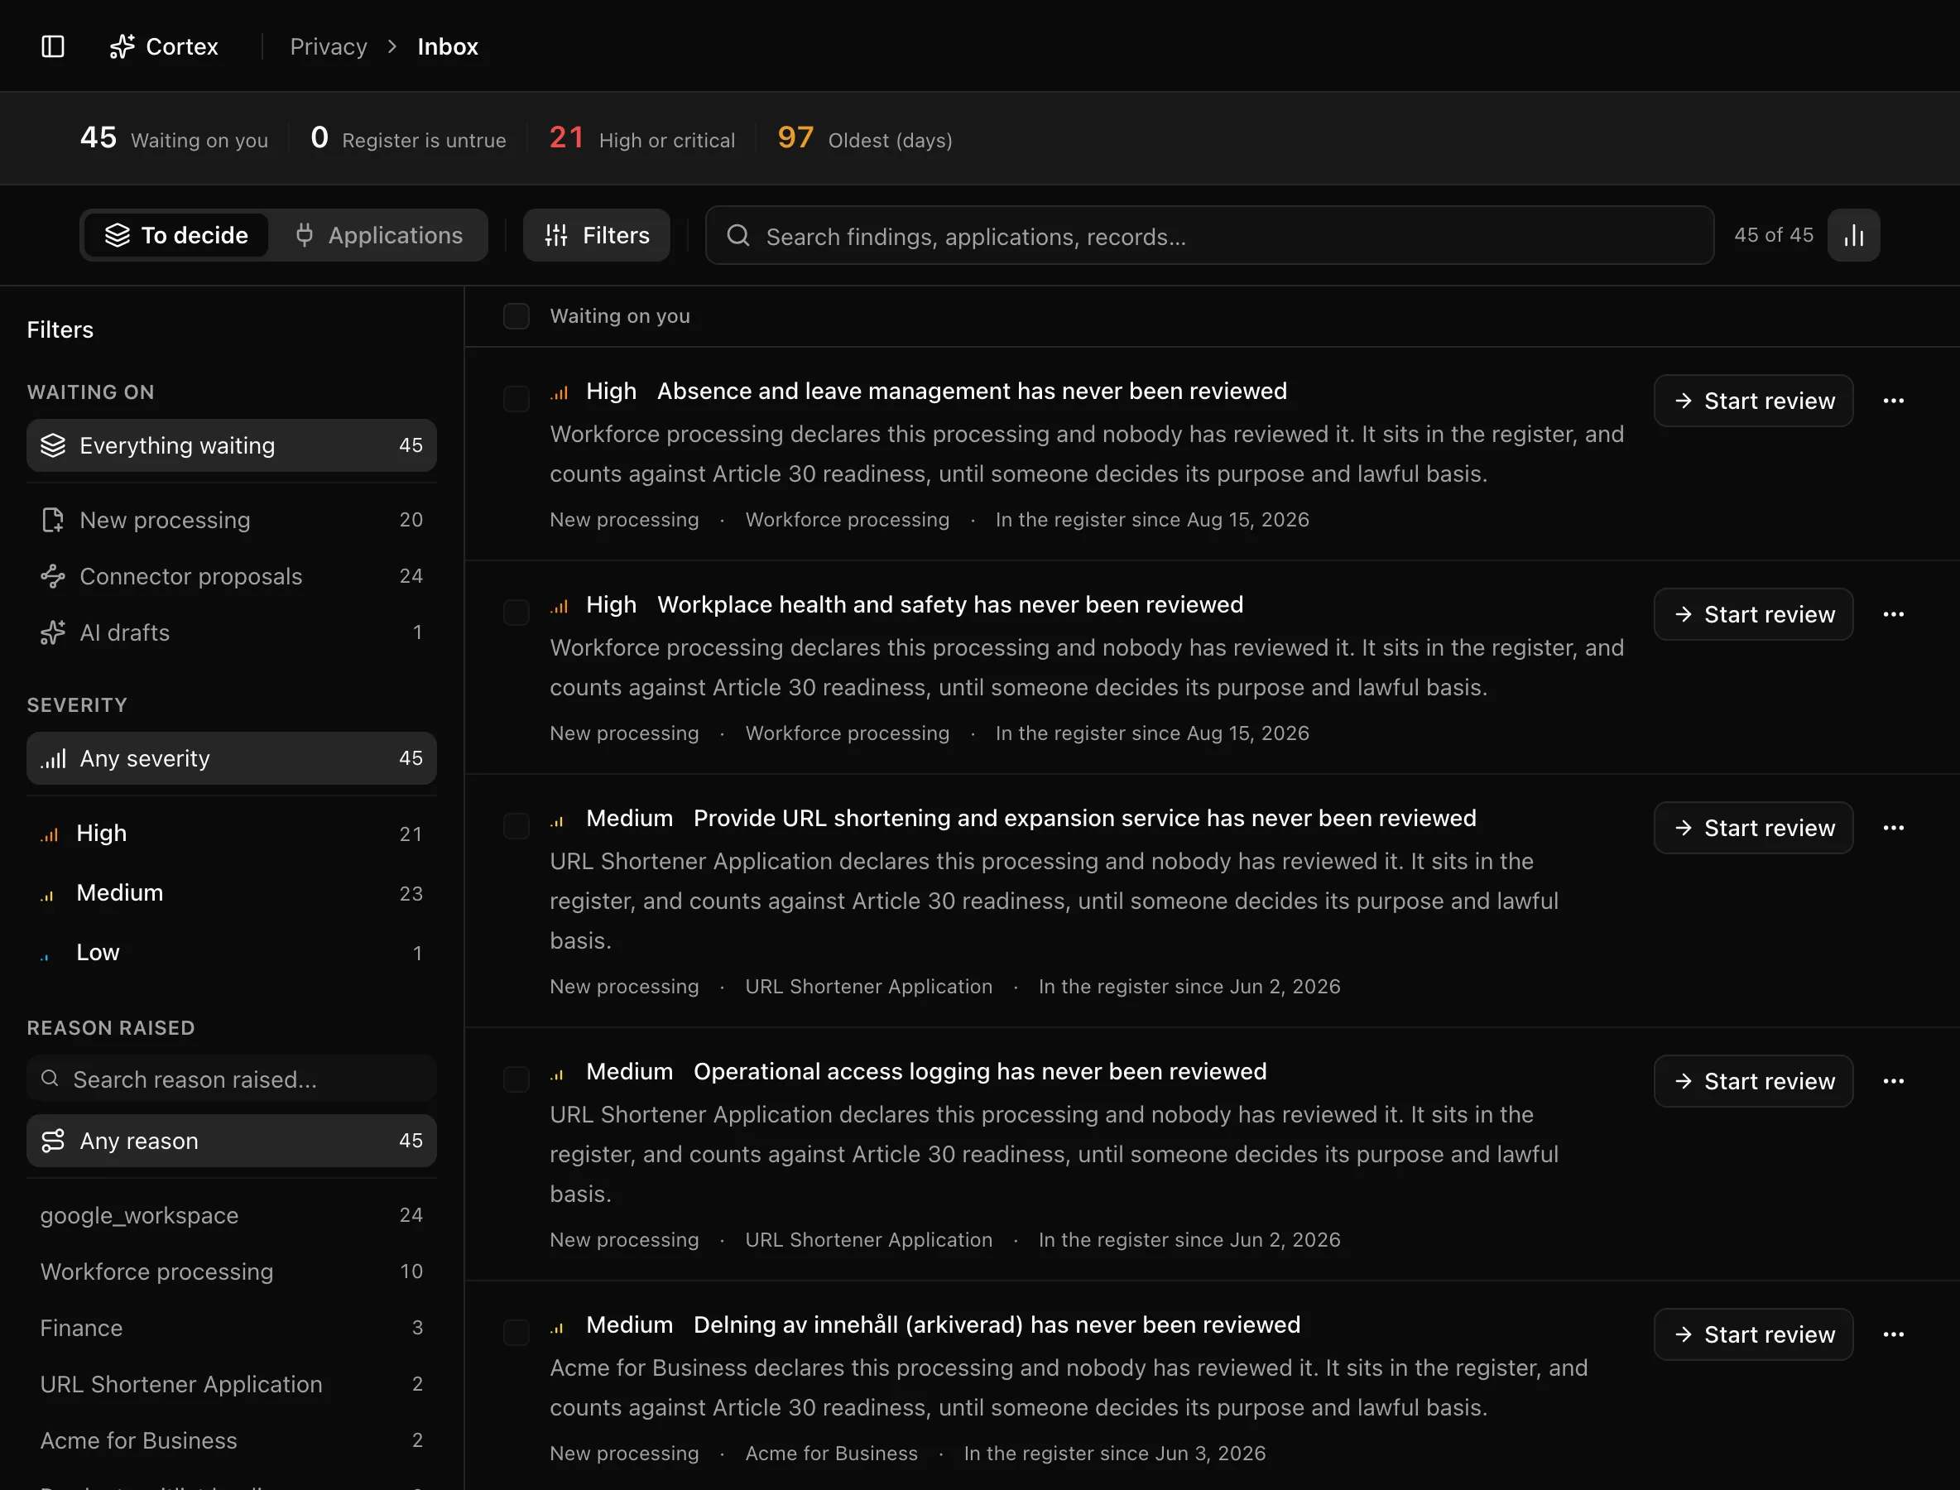
Task: Click the 0 Register is untrue stat
Action: tap(408, 138)
